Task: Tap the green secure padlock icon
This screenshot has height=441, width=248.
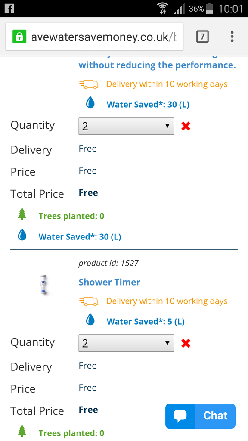Action: tap(19, 37)
